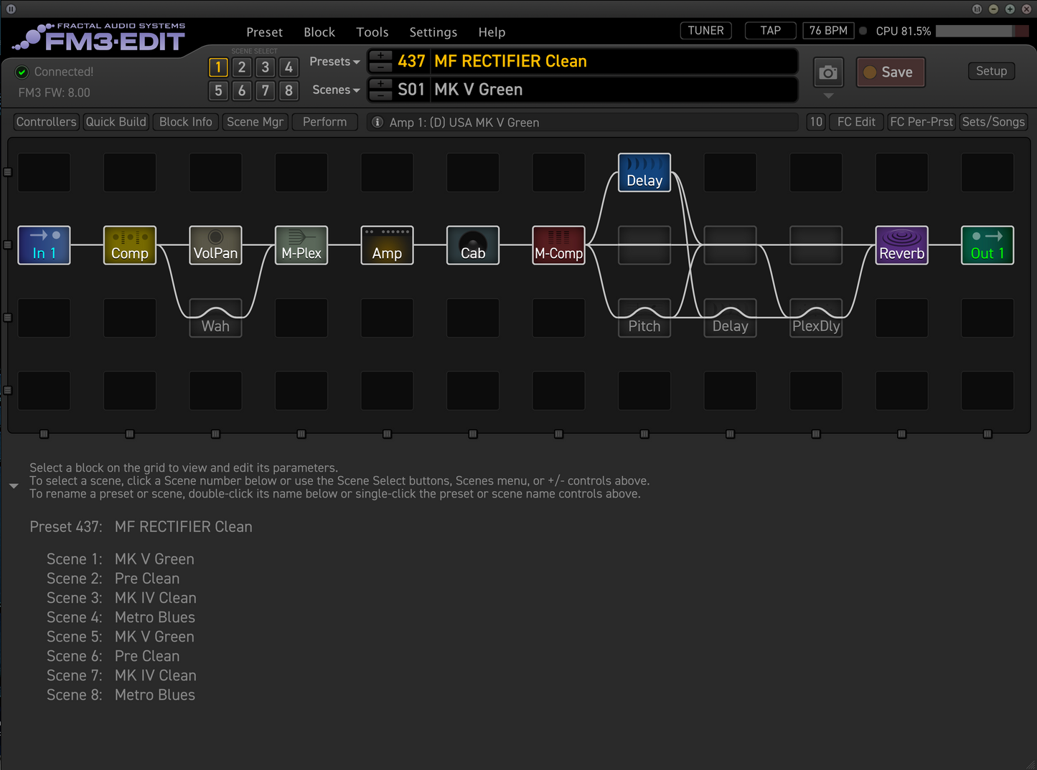Click the empty shunt block right of M-Comp
Viewport: 1037px width, 770px height.
point(644,245)
